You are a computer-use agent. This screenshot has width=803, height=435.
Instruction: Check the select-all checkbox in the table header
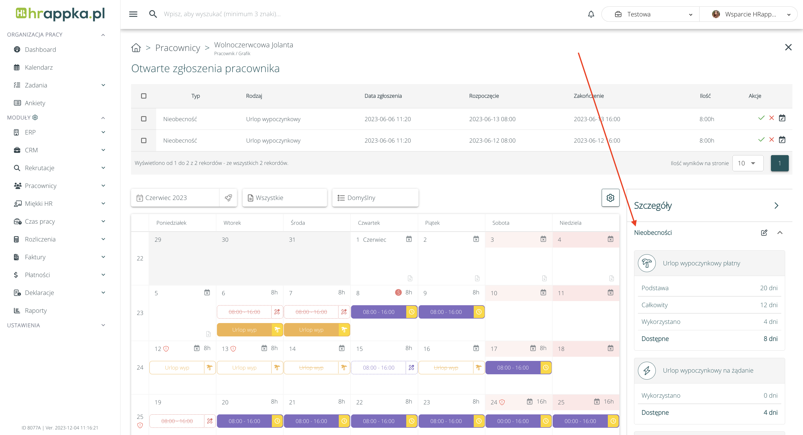tap(144, 96)
